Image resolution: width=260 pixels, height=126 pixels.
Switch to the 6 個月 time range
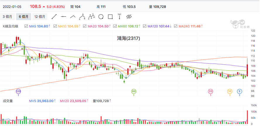point(24,17)
